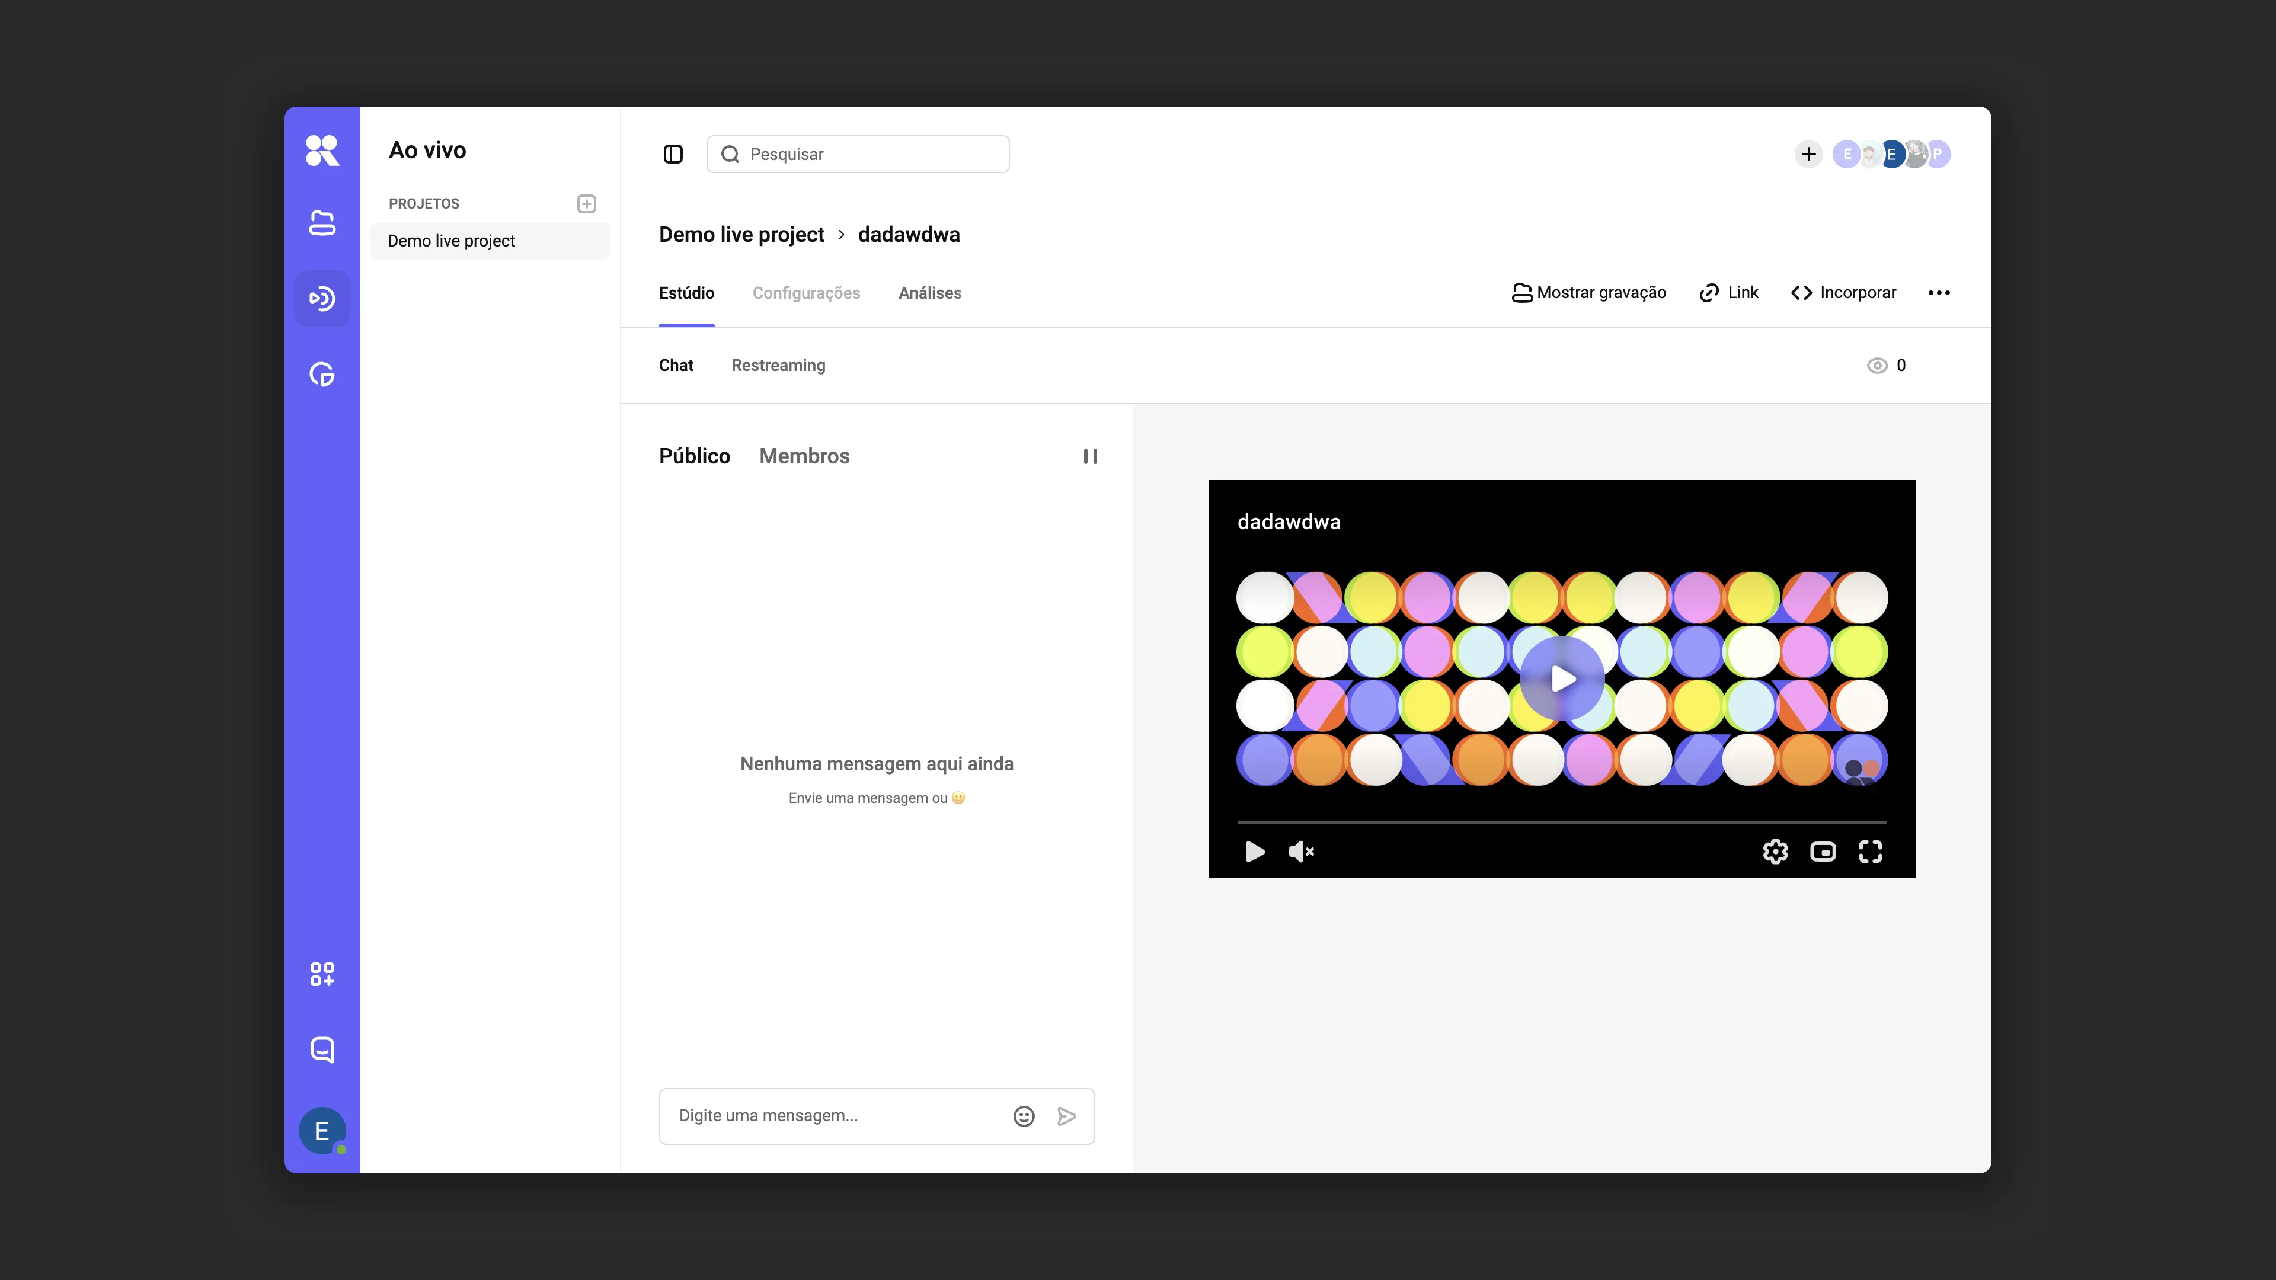Image resolution: width=2276 pixels, height=1280 pixels.
Task: Open the user profile avatar E
Action: [x=322, y=1131]
